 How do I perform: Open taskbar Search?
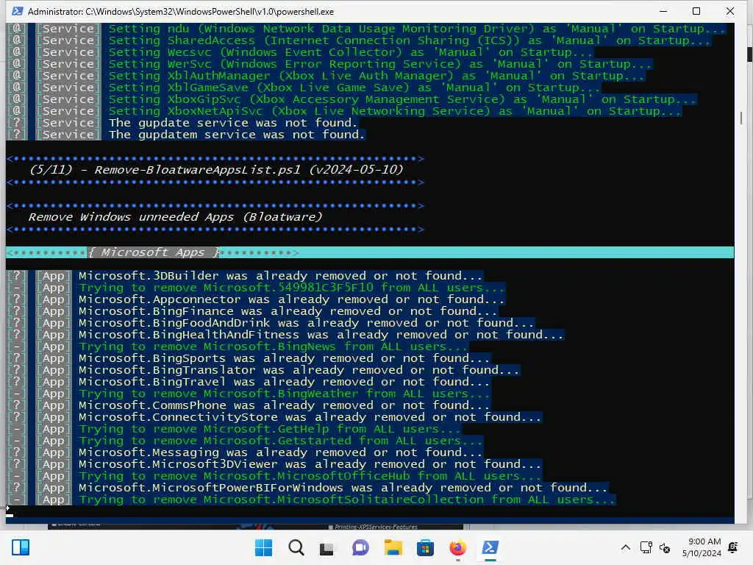pos(296,547)
